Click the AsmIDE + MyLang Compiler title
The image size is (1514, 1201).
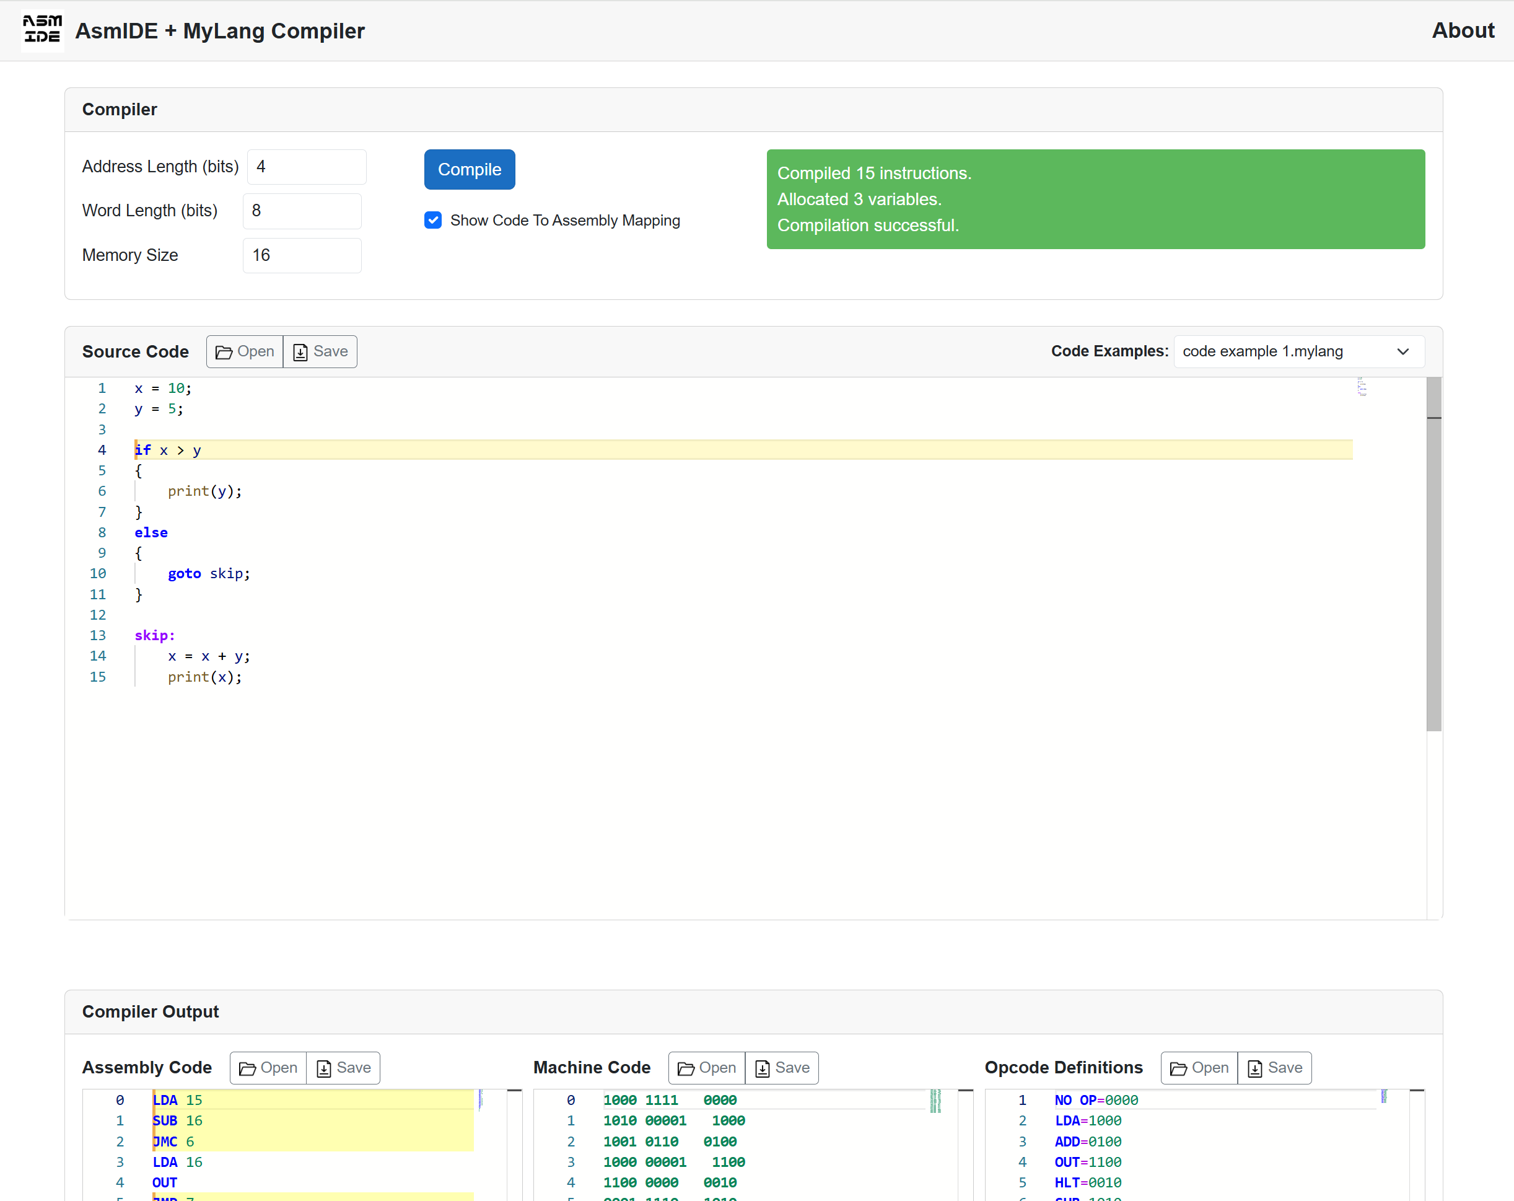coord(220,31)
